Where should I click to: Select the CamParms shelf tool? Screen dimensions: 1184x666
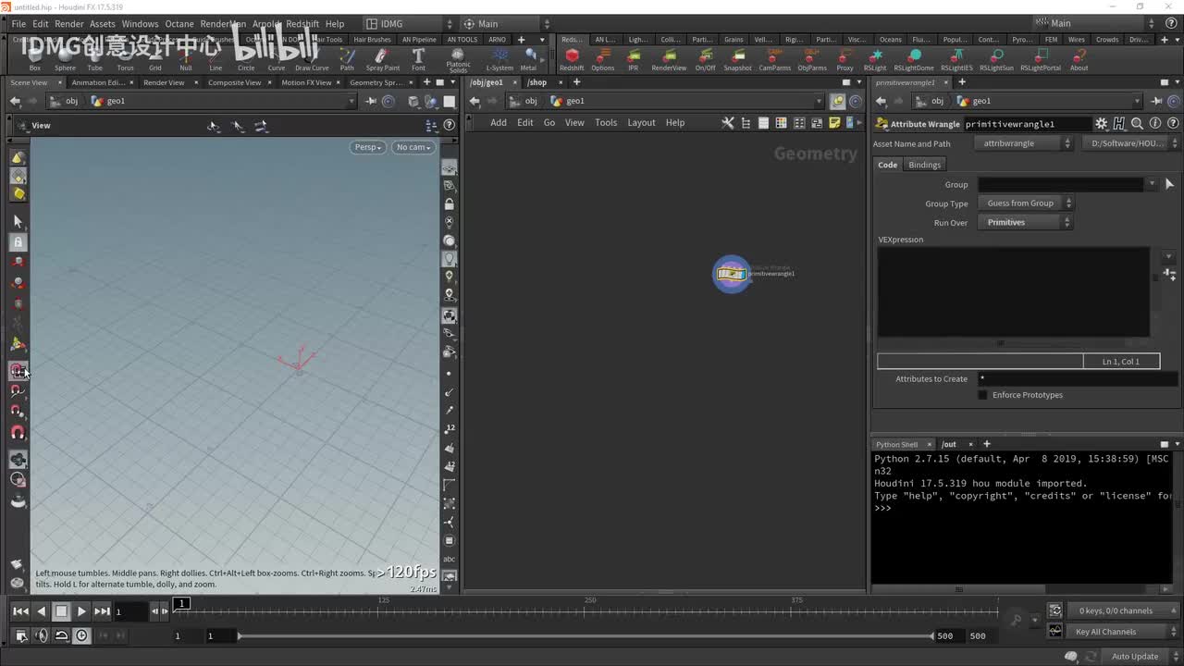tap(774, 57)
